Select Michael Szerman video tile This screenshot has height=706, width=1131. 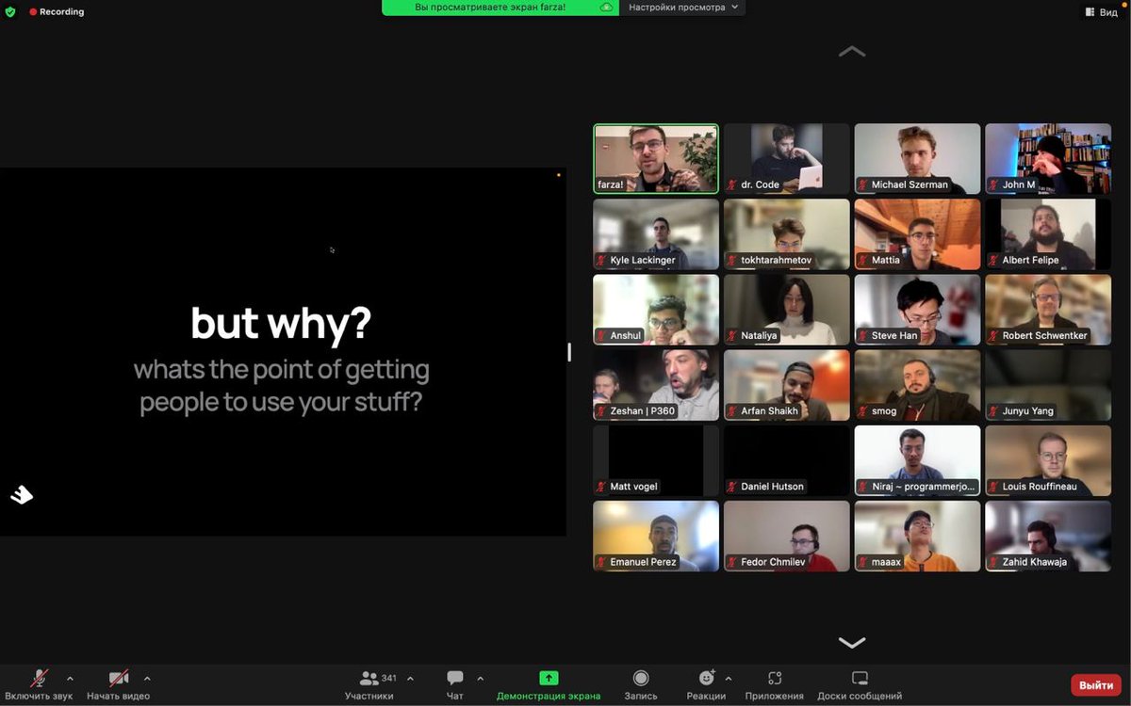[917, 159]
